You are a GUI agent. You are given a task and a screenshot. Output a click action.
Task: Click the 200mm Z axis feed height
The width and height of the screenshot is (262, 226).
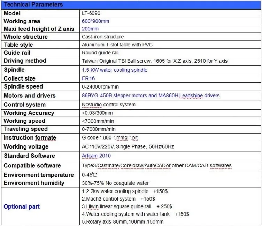[90, 29]
